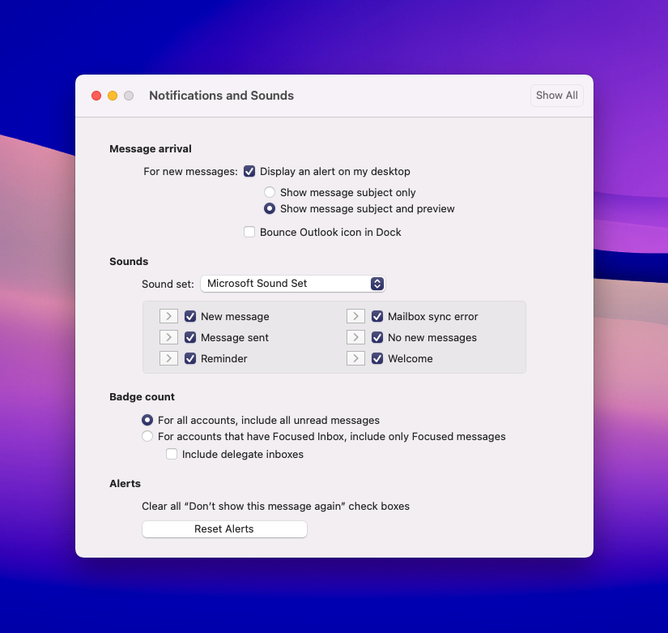
Task: Click the Notifications and Sounds window title
Action: (x=222, y=95)
